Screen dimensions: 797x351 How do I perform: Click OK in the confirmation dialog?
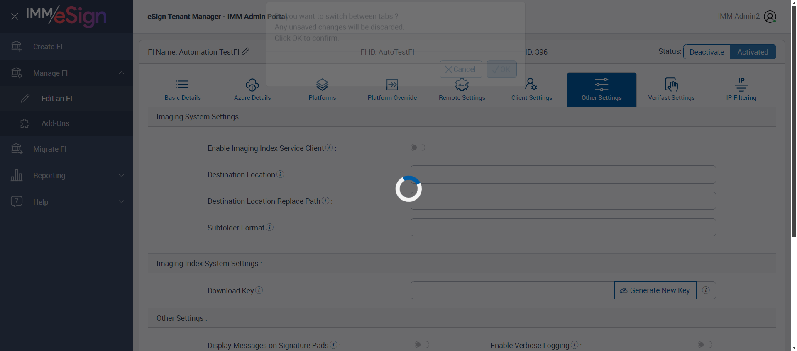(x=501, y=69)
